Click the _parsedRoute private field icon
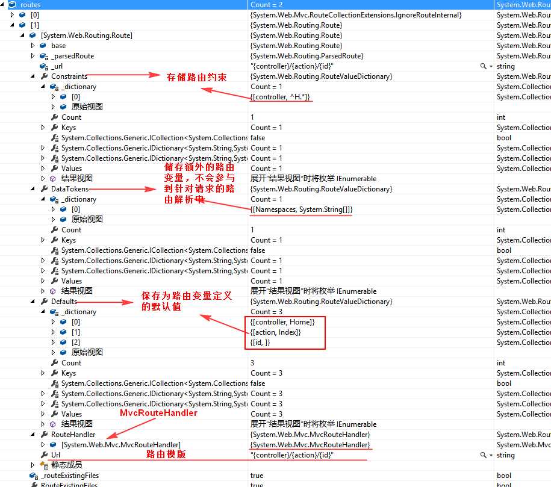Image resolution: width=551 pixels, height=487 pixels. 44,56
